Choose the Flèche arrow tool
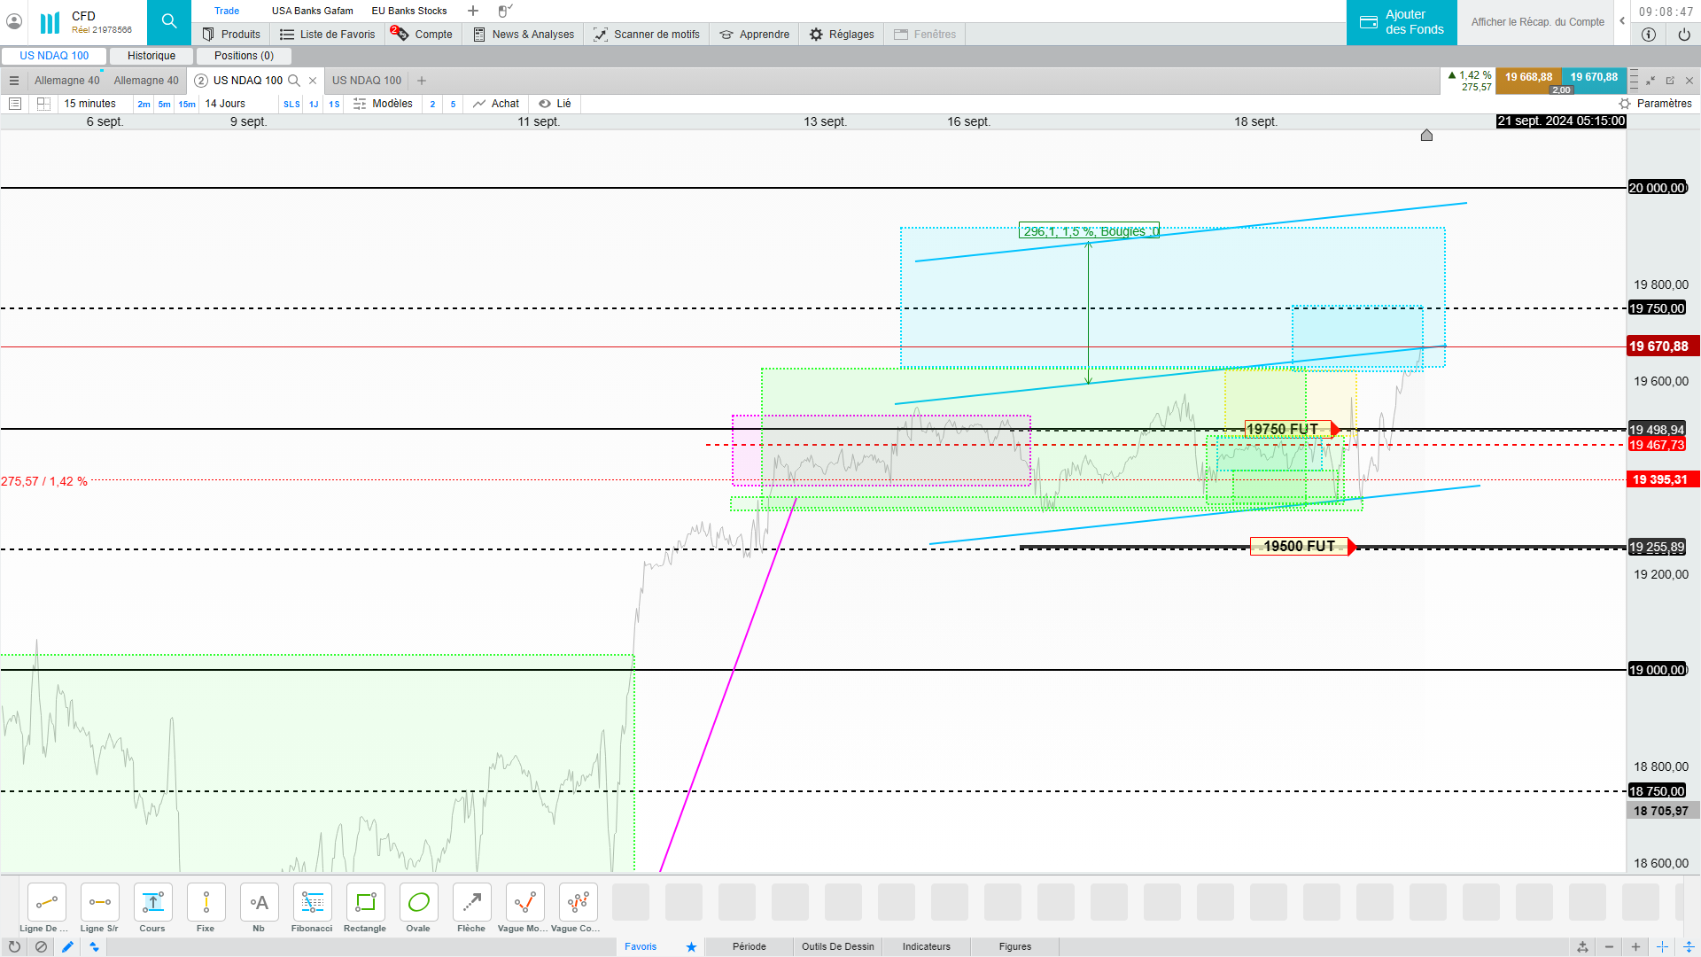 (x=471, y=903)
